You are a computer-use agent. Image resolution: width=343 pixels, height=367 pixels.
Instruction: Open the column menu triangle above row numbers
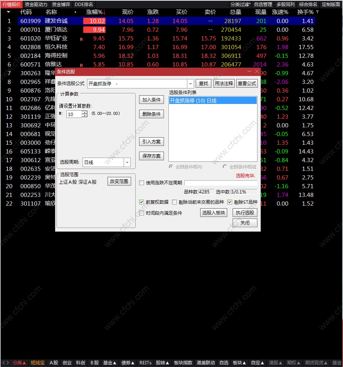pos(8,12)
